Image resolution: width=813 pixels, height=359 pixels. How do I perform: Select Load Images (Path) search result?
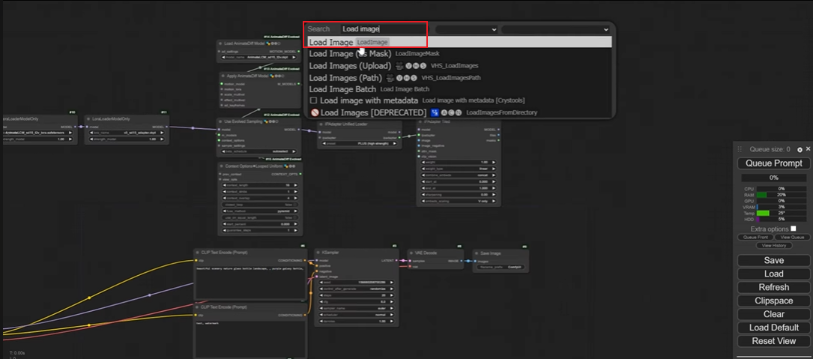[459, 78]
